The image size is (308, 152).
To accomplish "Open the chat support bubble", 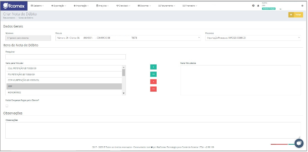I will (x=299, y=144).
